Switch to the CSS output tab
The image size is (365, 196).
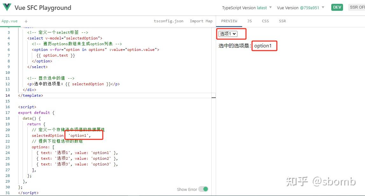click(x=265, y=21)
